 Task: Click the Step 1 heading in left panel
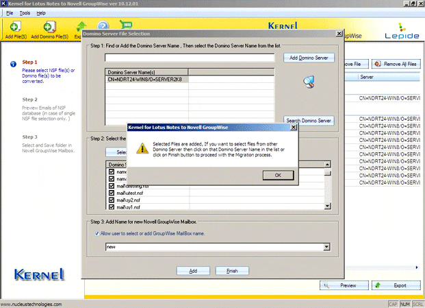click(30, 62)
